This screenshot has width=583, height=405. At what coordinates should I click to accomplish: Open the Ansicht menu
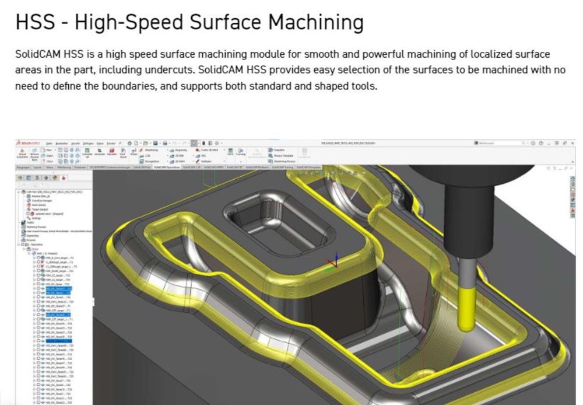(75, 144)
